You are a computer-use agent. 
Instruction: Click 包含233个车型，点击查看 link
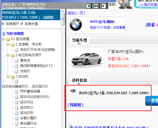(x=107, y=27)
